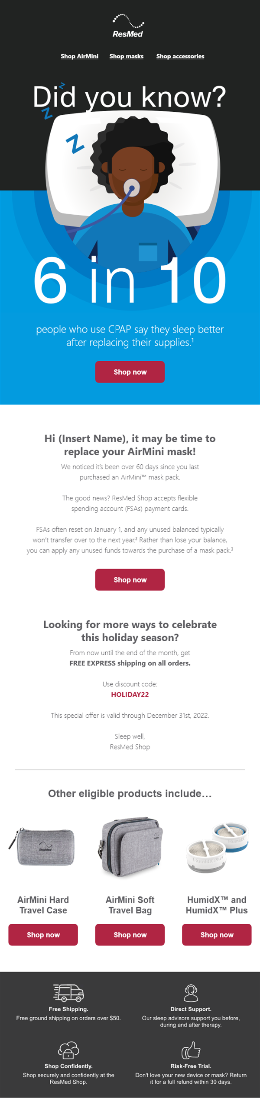Screen dimensions: 260x1099
Task: Click the HumidX and HumidX Plus title
Action: (217, 905)
